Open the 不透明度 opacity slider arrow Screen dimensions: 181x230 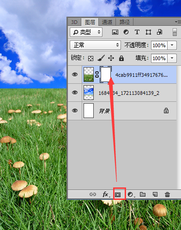pyautogui.click(x=172, y=45)
